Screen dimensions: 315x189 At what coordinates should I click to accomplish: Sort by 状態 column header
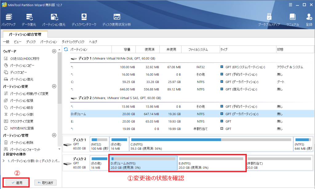[295, 49]
